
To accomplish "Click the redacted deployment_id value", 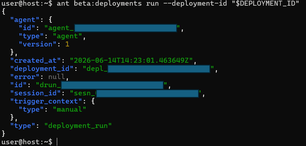I will coord(159,69).
